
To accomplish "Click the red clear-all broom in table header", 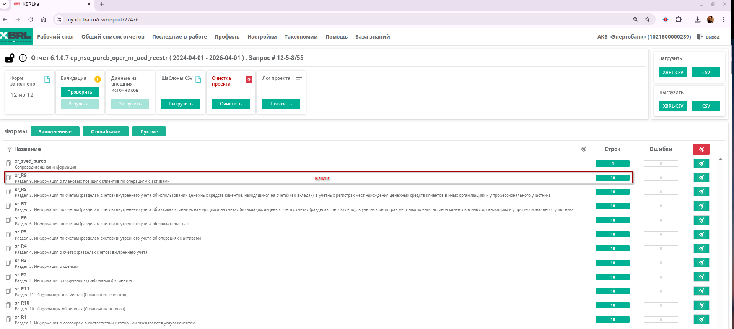I will [701, 149].
